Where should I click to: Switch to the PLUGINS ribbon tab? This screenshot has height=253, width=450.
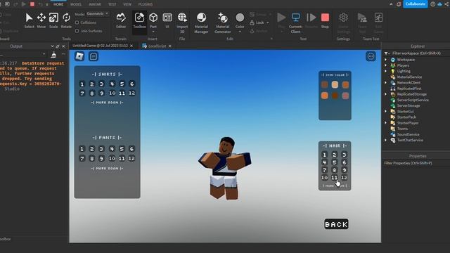pyautogui.click(x=146, y=4)
